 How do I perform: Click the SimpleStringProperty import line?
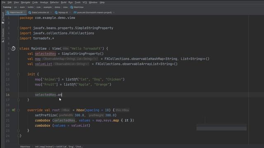(66, 28)
